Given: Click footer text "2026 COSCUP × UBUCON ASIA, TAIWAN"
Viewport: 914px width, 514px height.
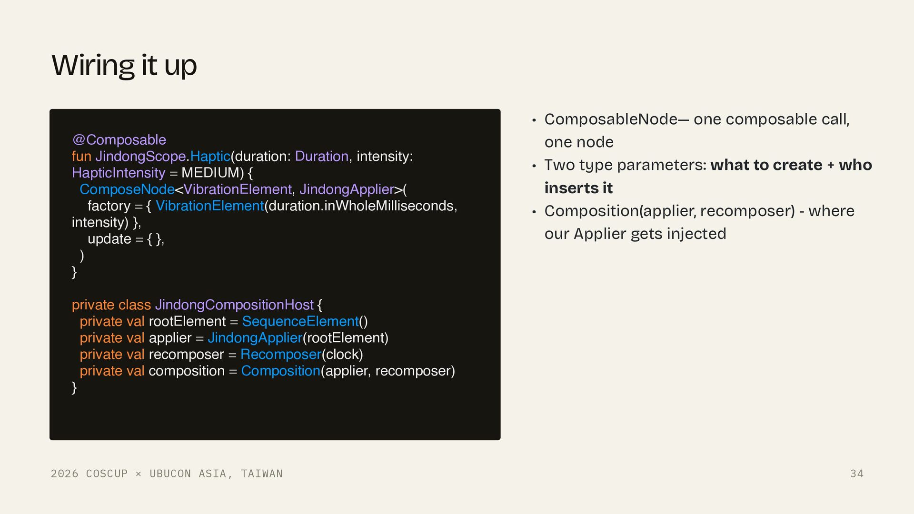Looking at the screenshot, I should pos(167,474).
